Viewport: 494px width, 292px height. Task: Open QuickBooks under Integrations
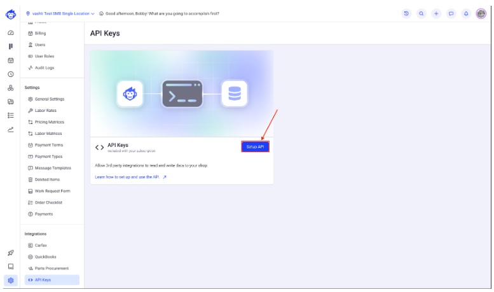pos(45,257)
